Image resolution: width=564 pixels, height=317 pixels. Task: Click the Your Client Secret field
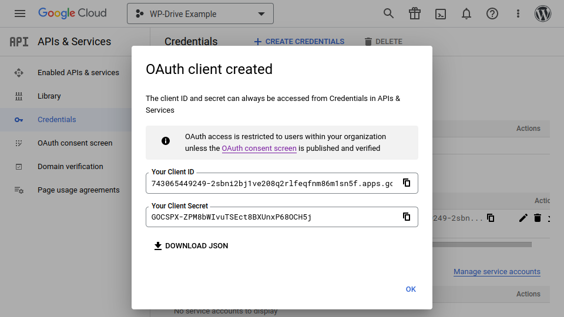(271, 217)
